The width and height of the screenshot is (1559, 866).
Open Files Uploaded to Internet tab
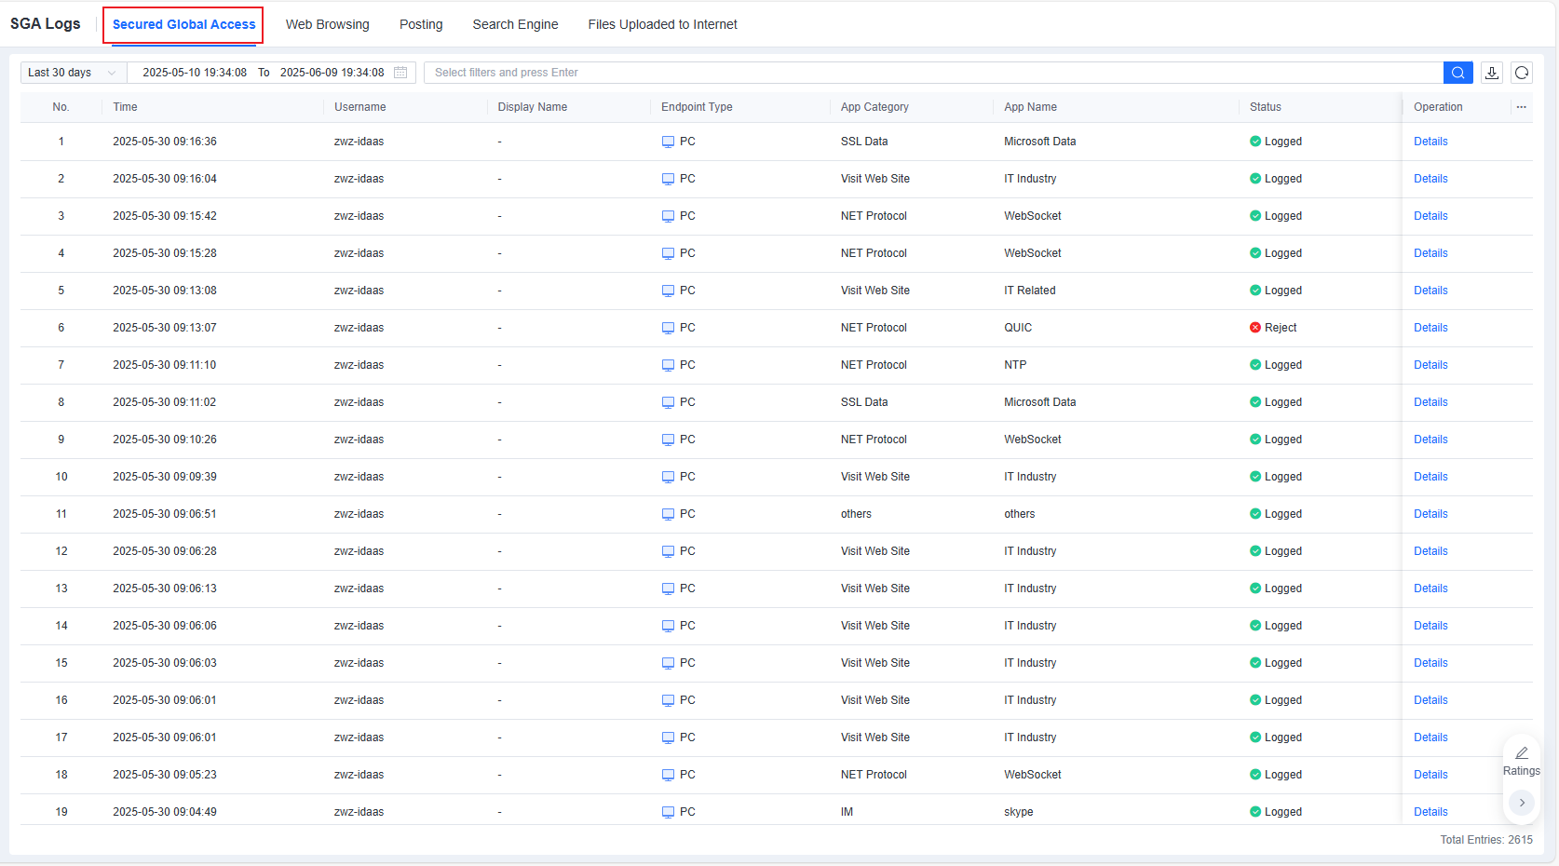(662, 24)
